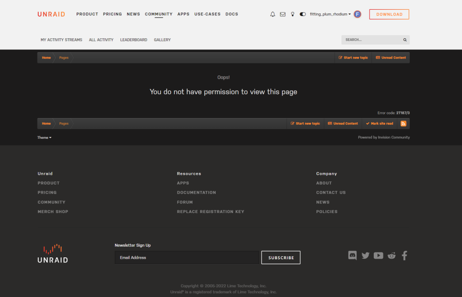Click footer Pricing link
This screenshot has height=297, width=462.
coord(47,192)
